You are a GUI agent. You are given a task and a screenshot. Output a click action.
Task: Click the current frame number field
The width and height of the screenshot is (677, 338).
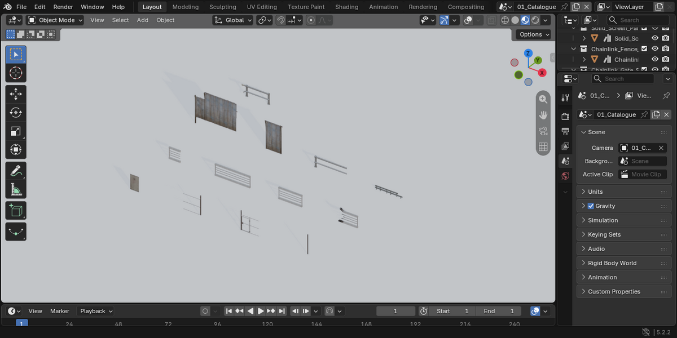pyautogui.click(x=395, y=311)
